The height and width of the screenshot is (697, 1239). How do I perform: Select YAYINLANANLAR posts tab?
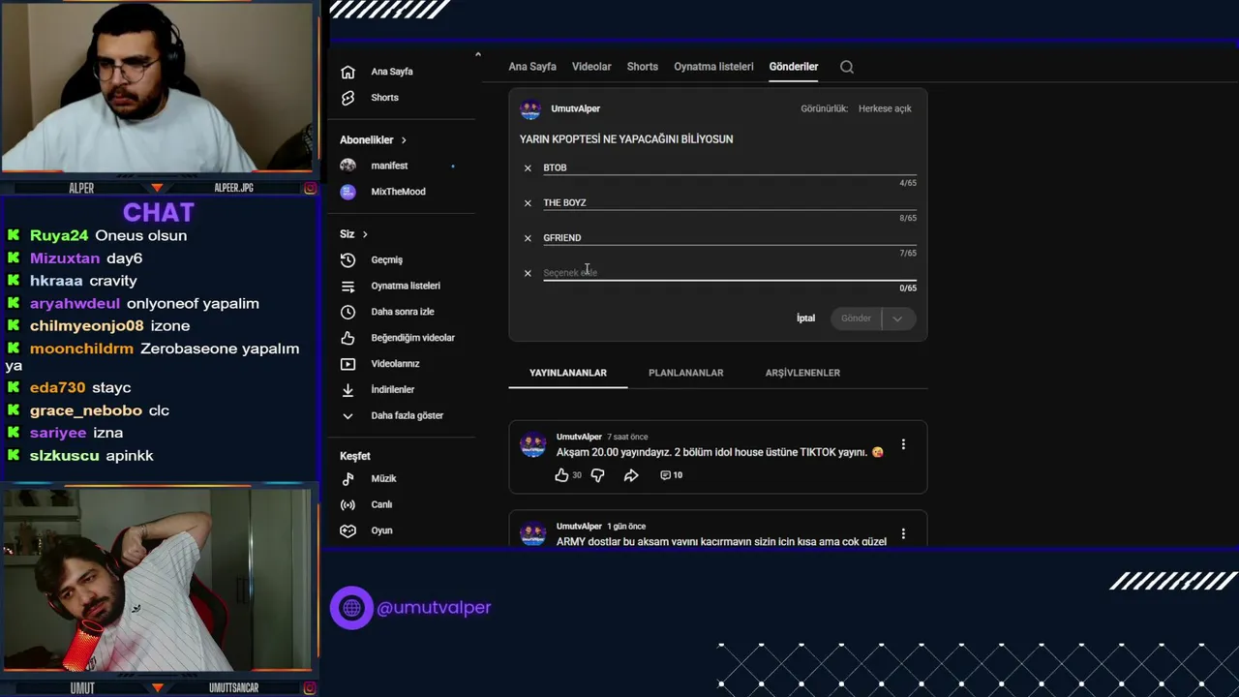pos(568,373)
